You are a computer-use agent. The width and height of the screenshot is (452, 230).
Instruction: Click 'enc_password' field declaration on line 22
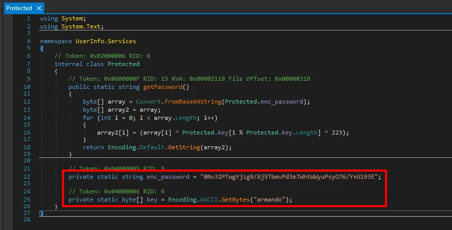pyautogui.click(x=168, y=177)
